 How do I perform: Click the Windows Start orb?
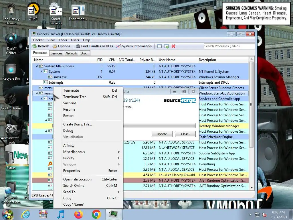tap(7, 214)
